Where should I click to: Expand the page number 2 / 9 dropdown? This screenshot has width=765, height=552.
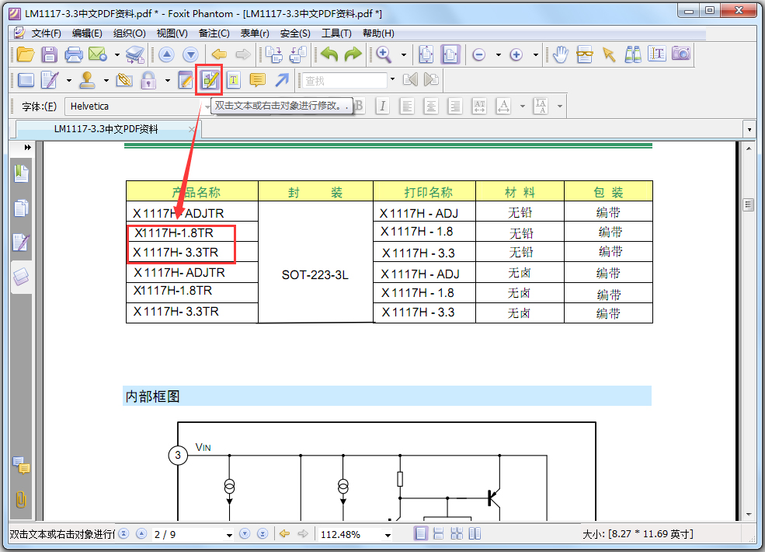pos(229,535)
